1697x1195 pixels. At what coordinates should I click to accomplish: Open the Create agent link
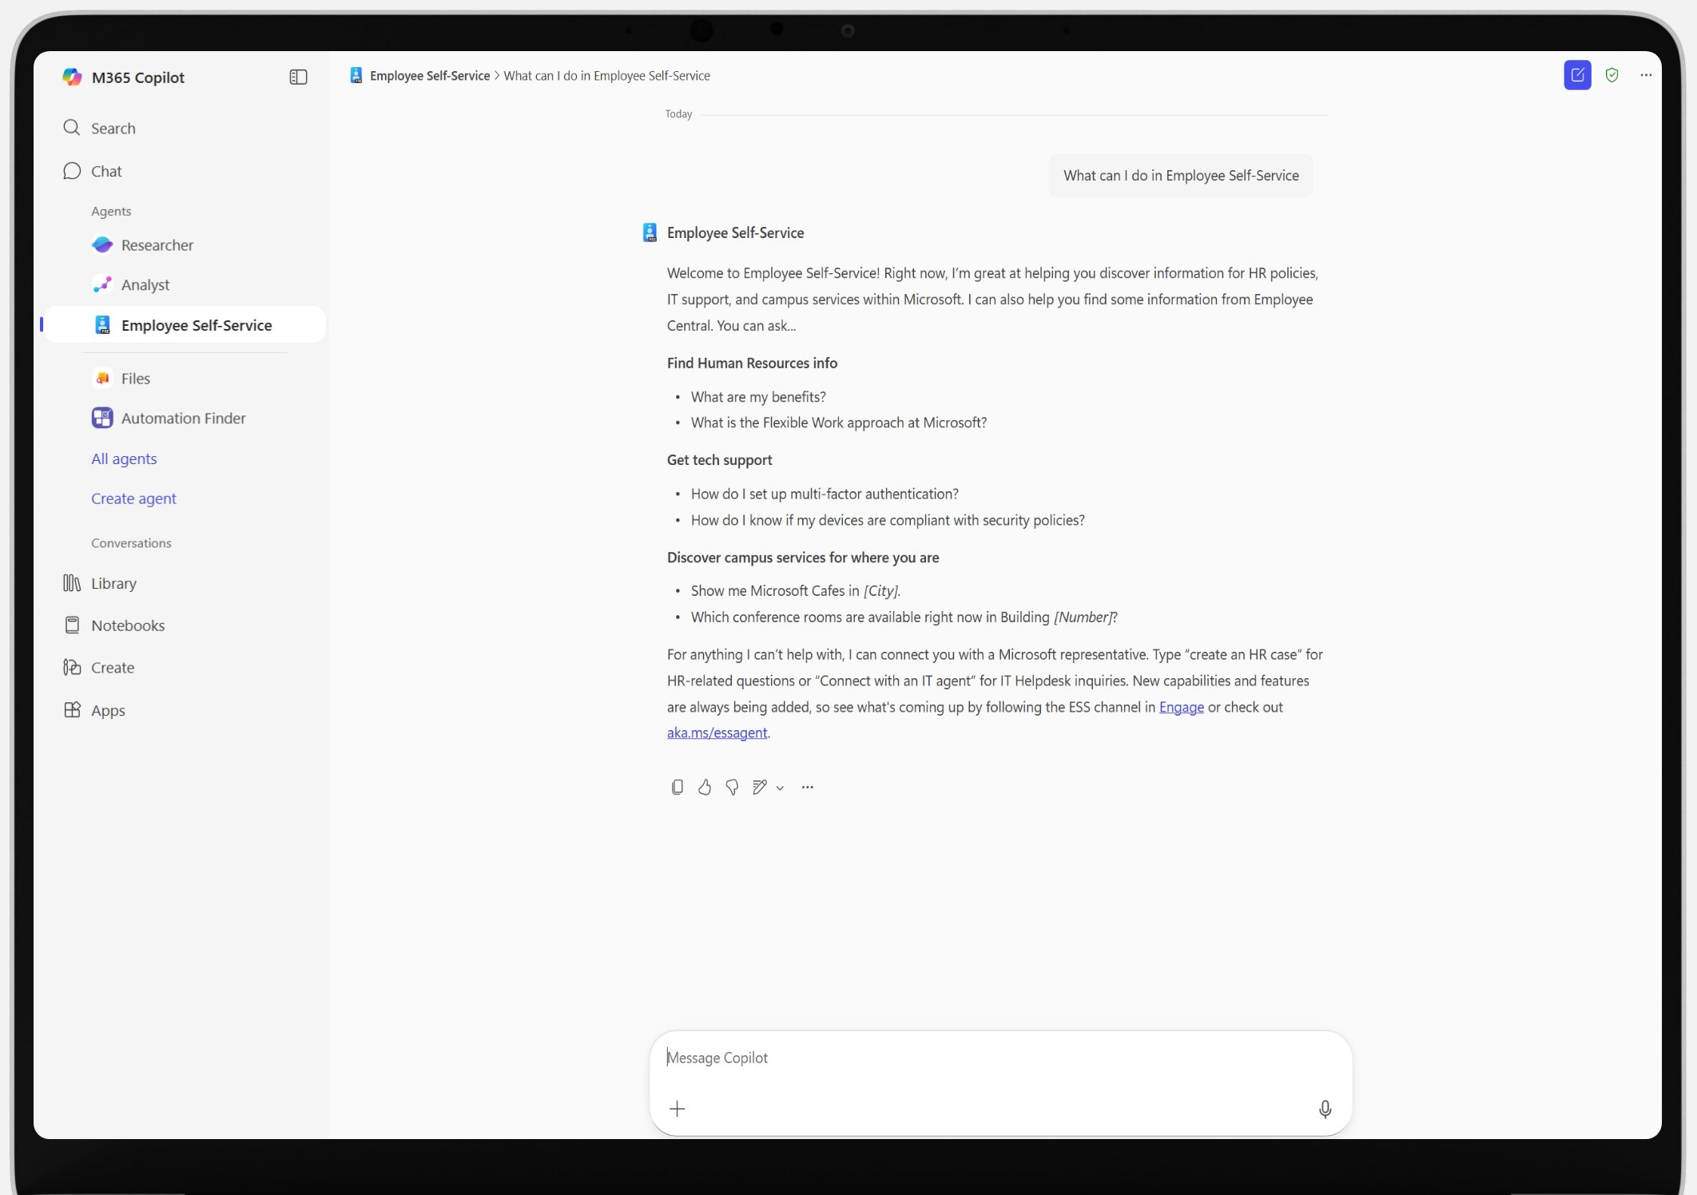coord(133,498)
